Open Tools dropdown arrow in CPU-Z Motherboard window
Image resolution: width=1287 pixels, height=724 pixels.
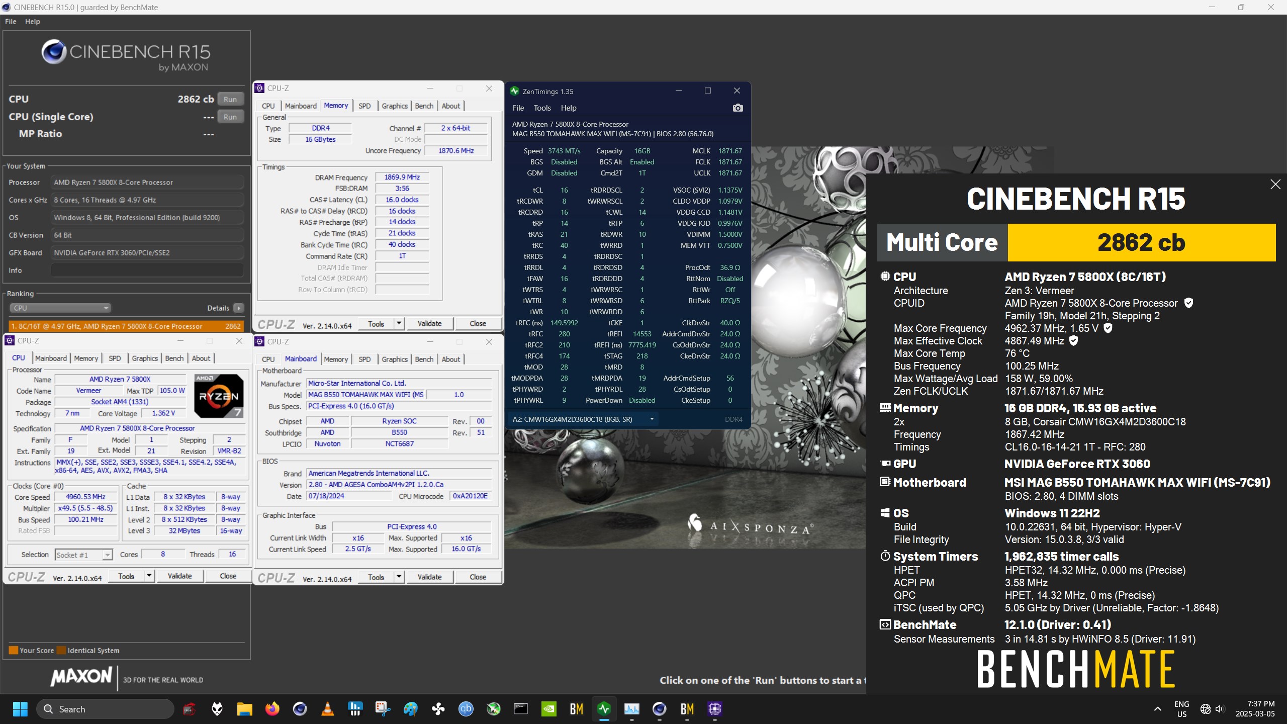point(399,577)
